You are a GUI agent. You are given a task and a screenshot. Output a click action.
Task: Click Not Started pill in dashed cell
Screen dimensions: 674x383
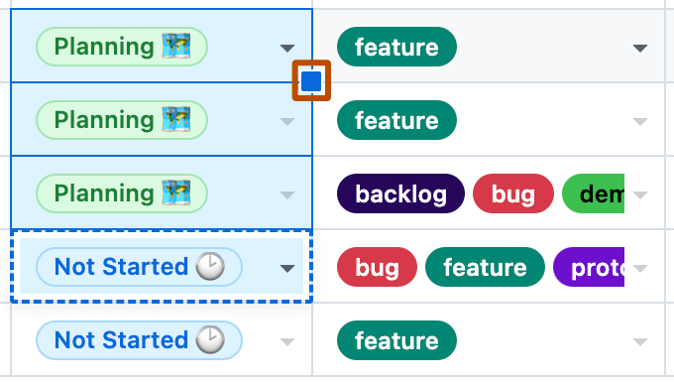click(x=140, y=267)
